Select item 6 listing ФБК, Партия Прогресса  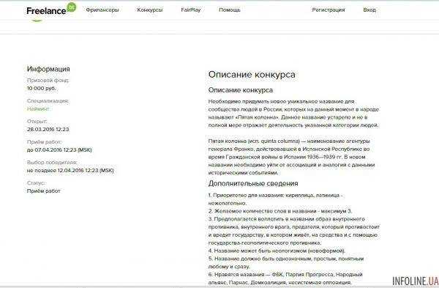[285, 274]
